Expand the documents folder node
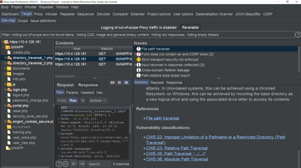Viewport: 301px width, 168px height. click(x=5, y=68)
